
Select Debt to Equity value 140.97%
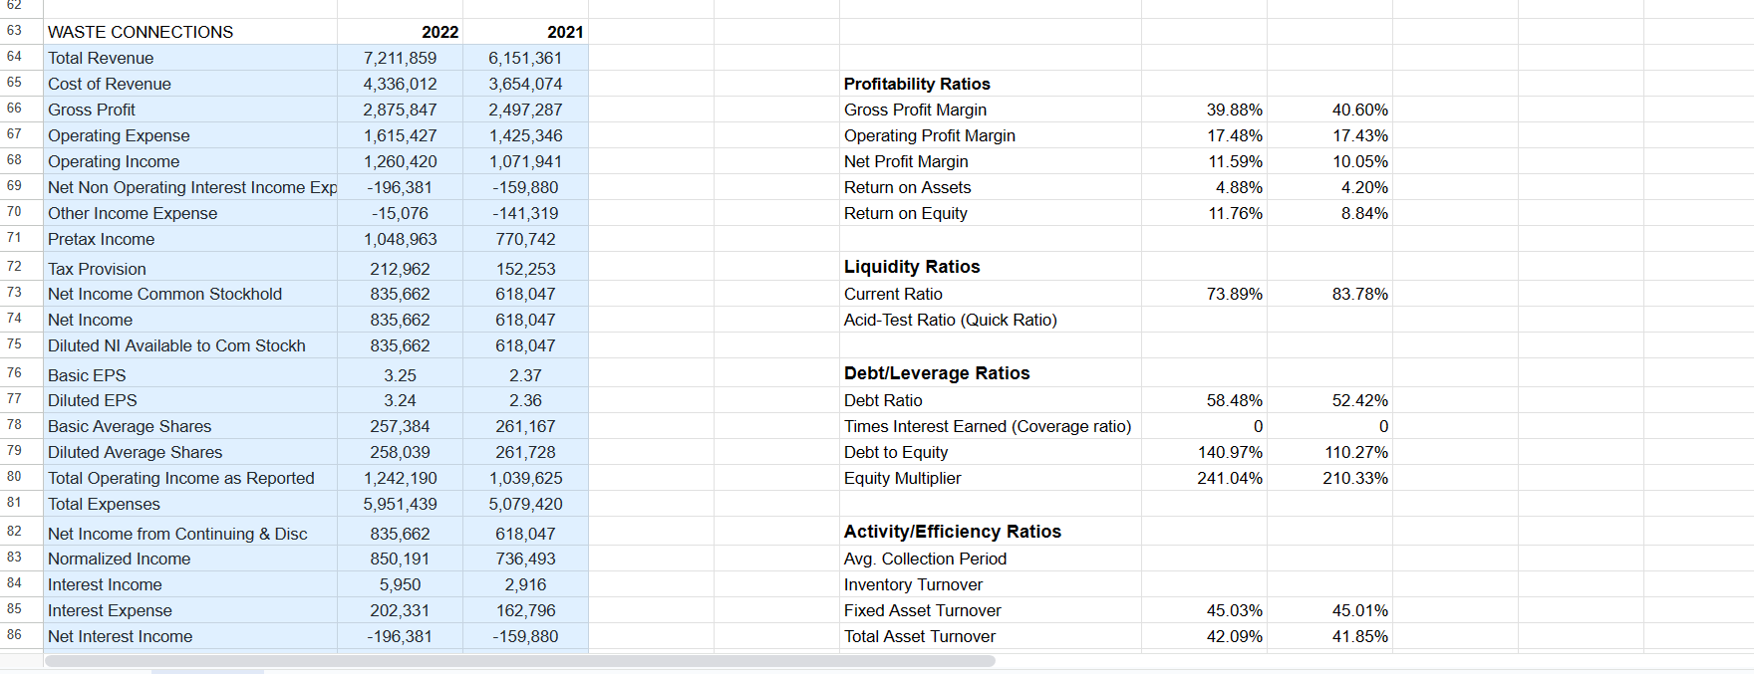coord(1204,452)
